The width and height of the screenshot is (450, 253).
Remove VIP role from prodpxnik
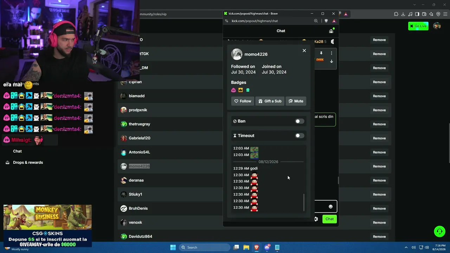(379, 110)
